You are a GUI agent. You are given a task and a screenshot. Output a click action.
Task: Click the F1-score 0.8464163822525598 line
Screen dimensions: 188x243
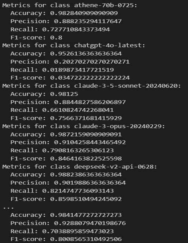click(x=66, y=158)
